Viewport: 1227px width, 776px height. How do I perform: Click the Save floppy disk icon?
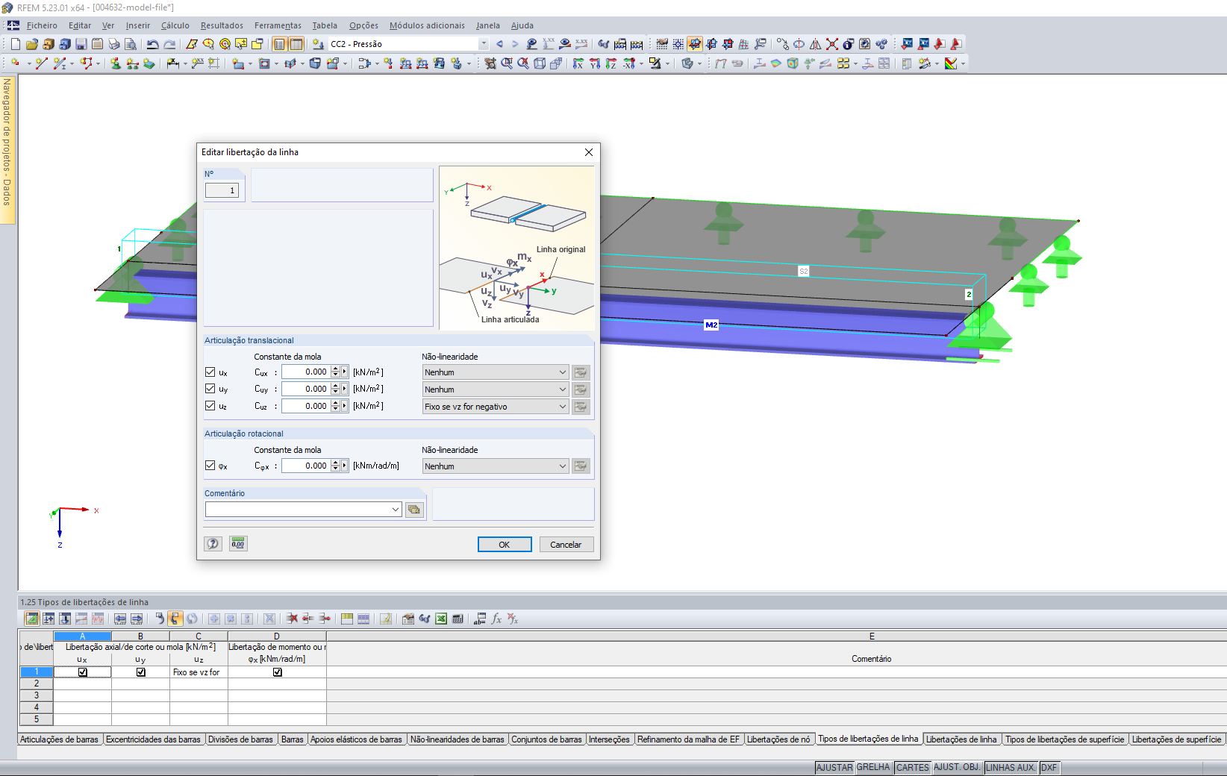coord(81,44)
